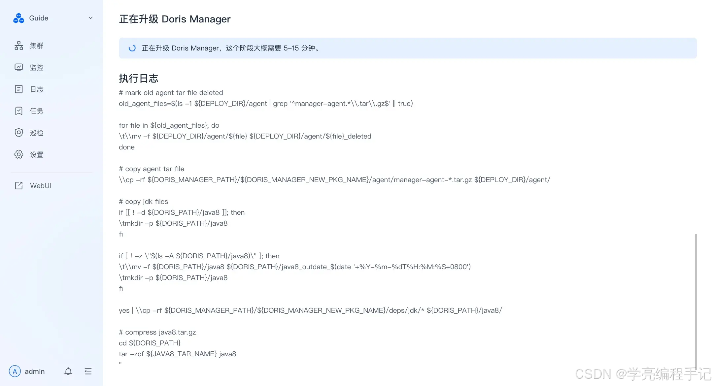
Task: Expand the Guide dropdown chevron
Action: pyautogui.click(x=90, y=18)
